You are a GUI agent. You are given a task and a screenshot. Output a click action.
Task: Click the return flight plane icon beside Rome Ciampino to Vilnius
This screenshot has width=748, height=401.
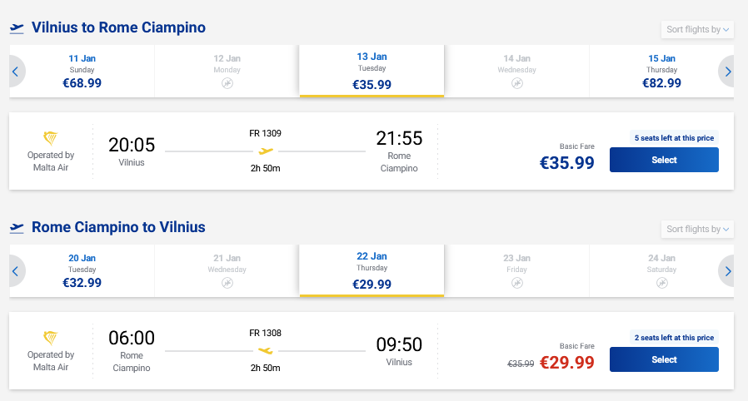[x=17, y=228]
